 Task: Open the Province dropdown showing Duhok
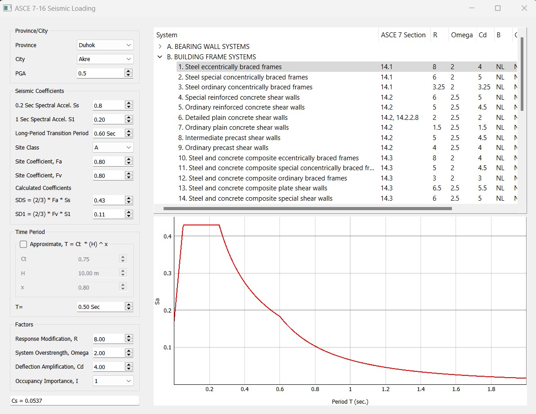coord(105,45)
